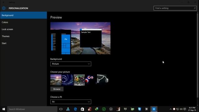Open the volume control in system tray
This screenshot has width=199, height=112.
point(181,109)
